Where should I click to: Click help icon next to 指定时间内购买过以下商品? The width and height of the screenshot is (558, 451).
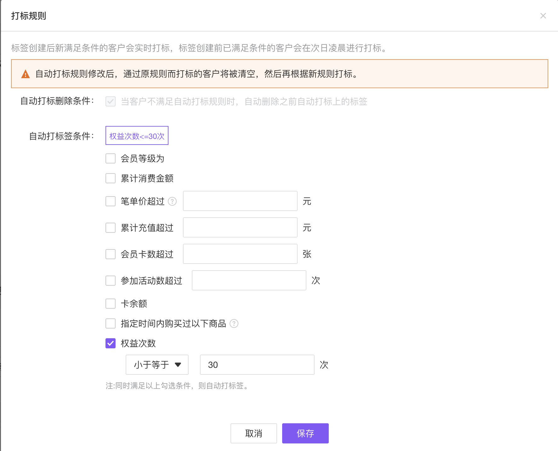234,323
